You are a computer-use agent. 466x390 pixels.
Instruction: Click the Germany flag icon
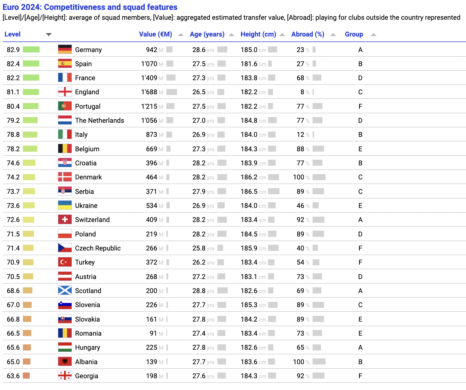click(65, 49)
